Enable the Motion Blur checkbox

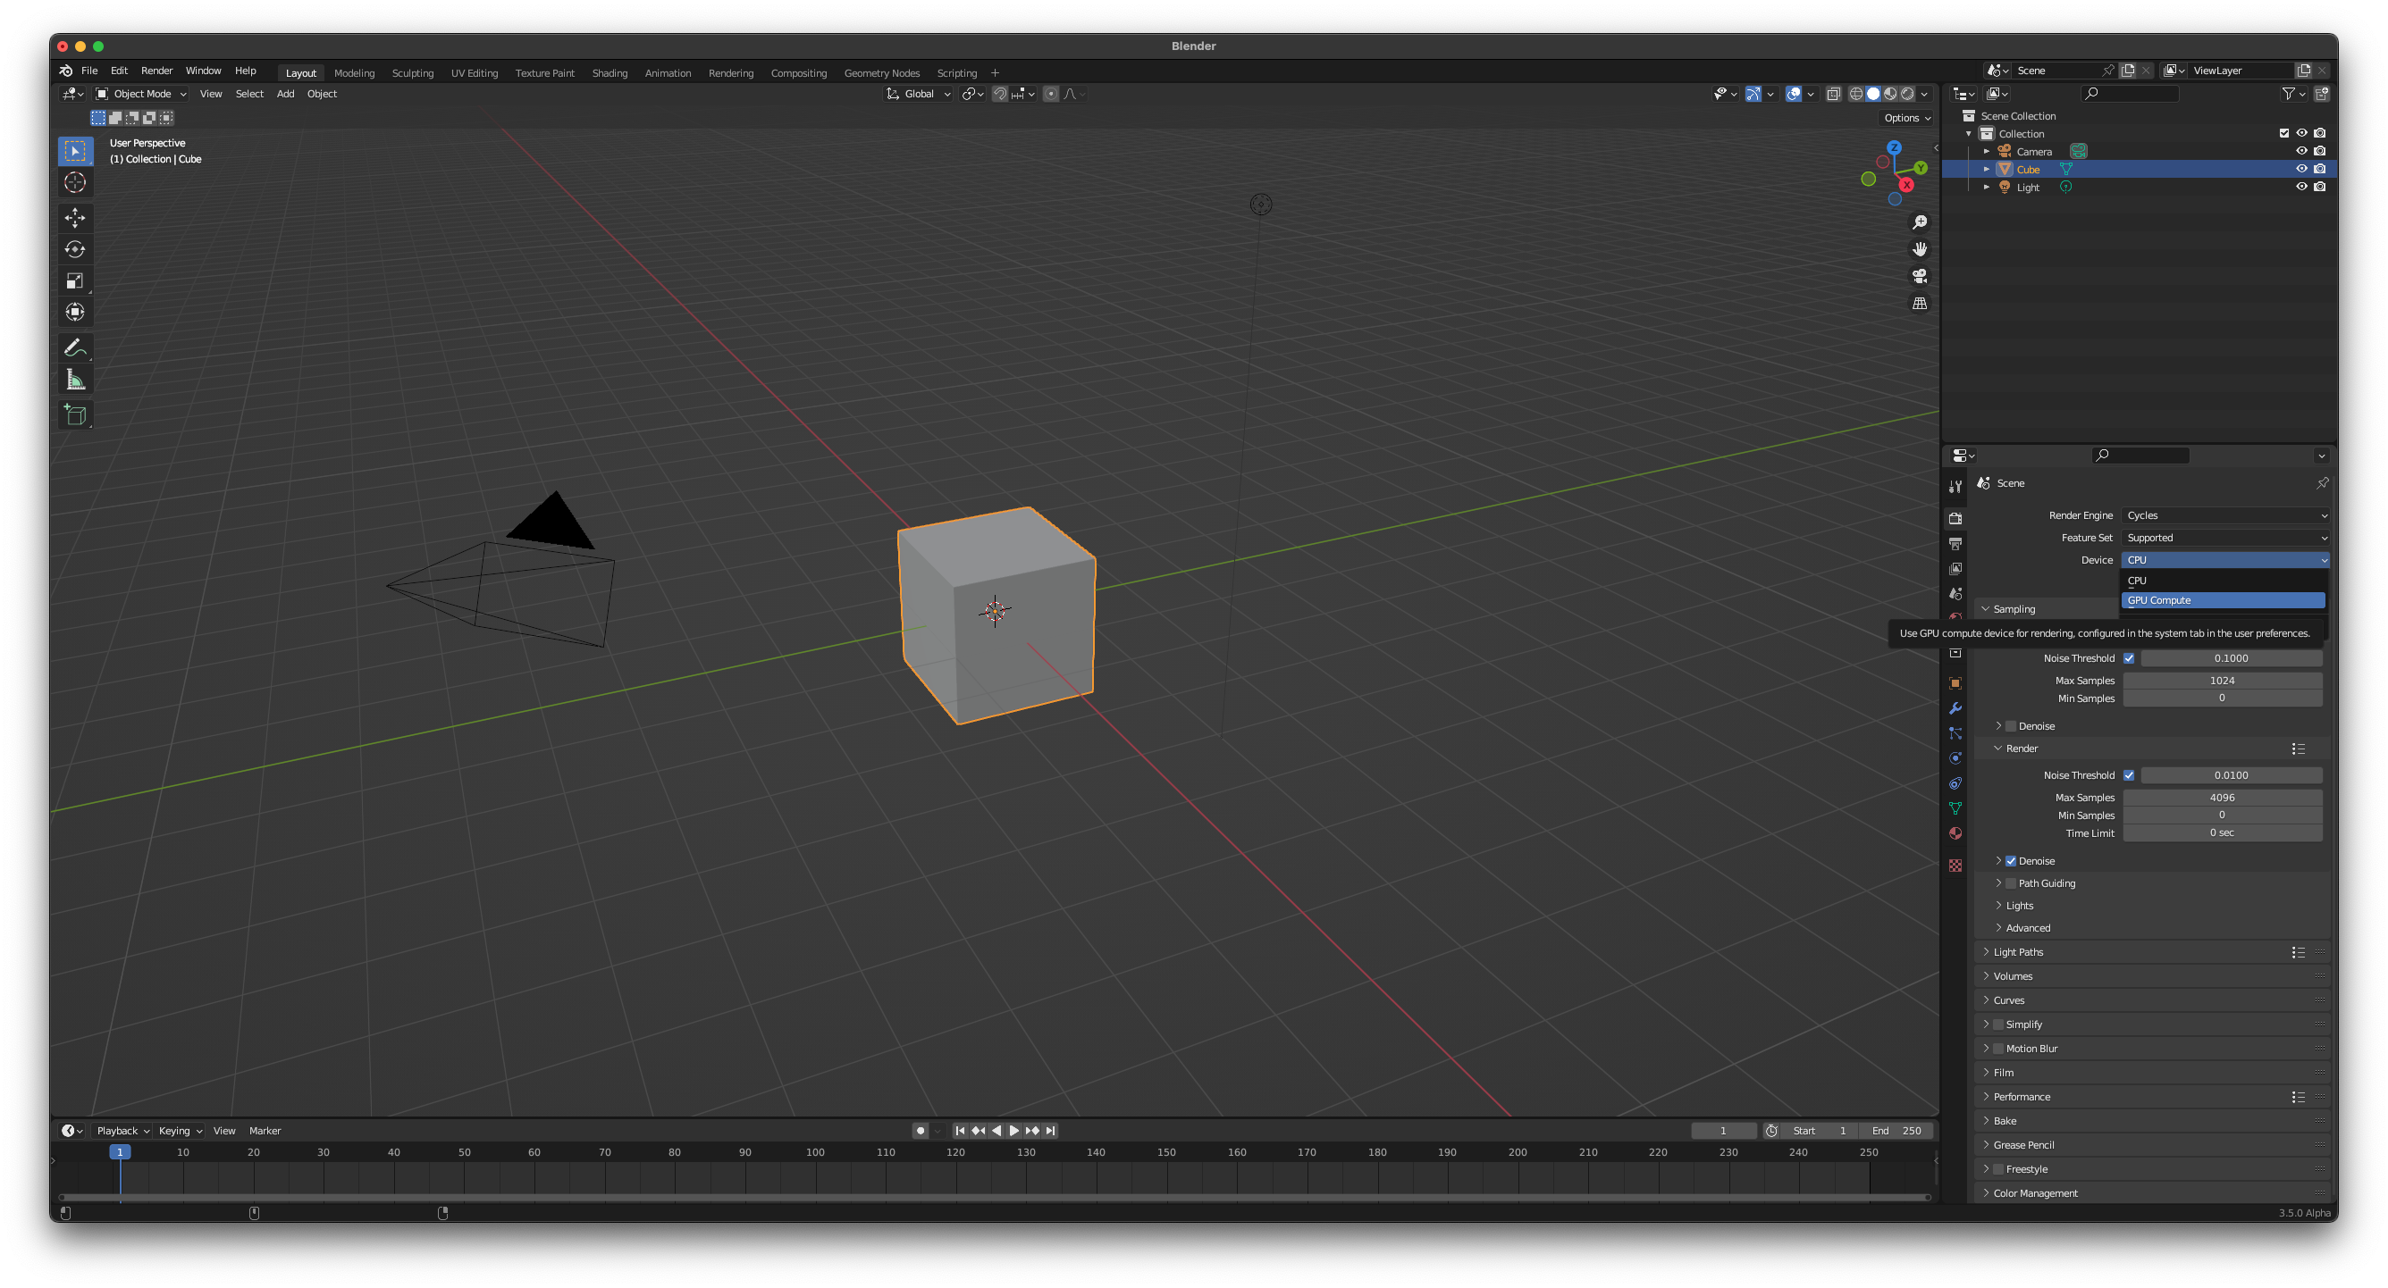pos(1998,1048)
